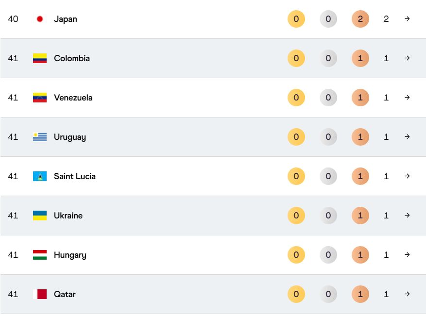Click the Colombia flag icon
The image size is (426, 316).
(40, 58)
